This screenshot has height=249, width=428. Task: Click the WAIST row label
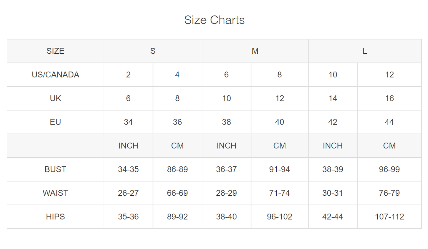click(55, 193)
